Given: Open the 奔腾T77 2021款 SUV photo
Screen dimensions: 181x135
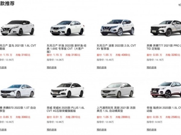Looking at the screenshot, I should pyautogui.click(x=166, y=28).
